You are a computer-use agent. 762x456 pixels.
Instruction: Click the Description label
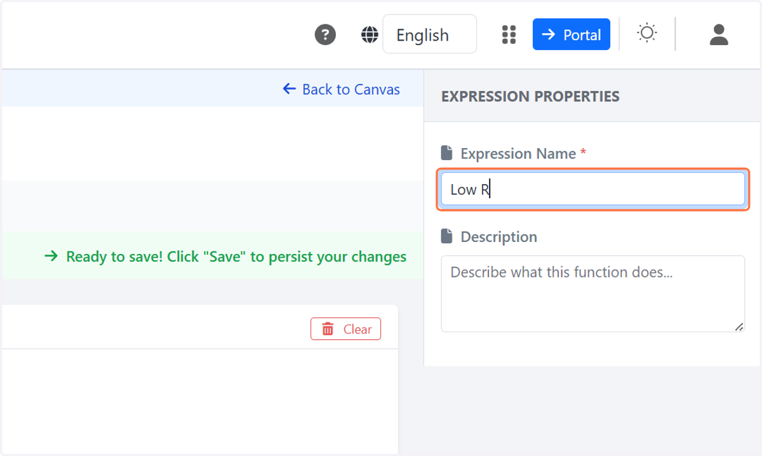[498, 236]
